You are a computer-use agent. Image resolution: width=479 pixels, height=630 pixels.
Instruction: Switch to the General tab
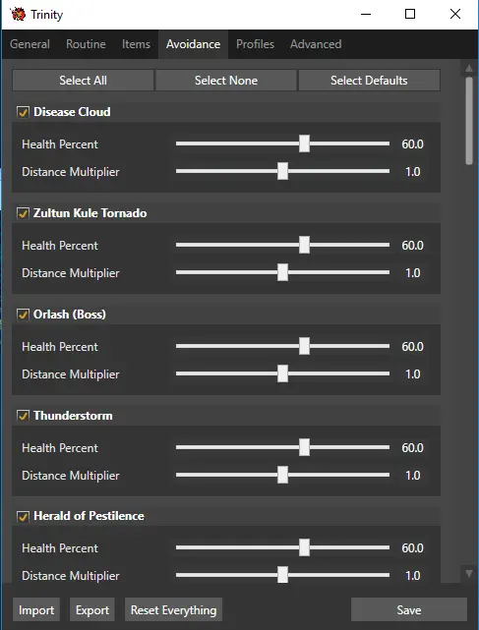30,44
